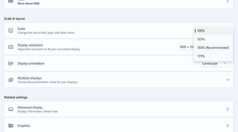Screen dimensions: 238x132
Task: Click the Advanced display monitor icon
Action: coord(11,109)
